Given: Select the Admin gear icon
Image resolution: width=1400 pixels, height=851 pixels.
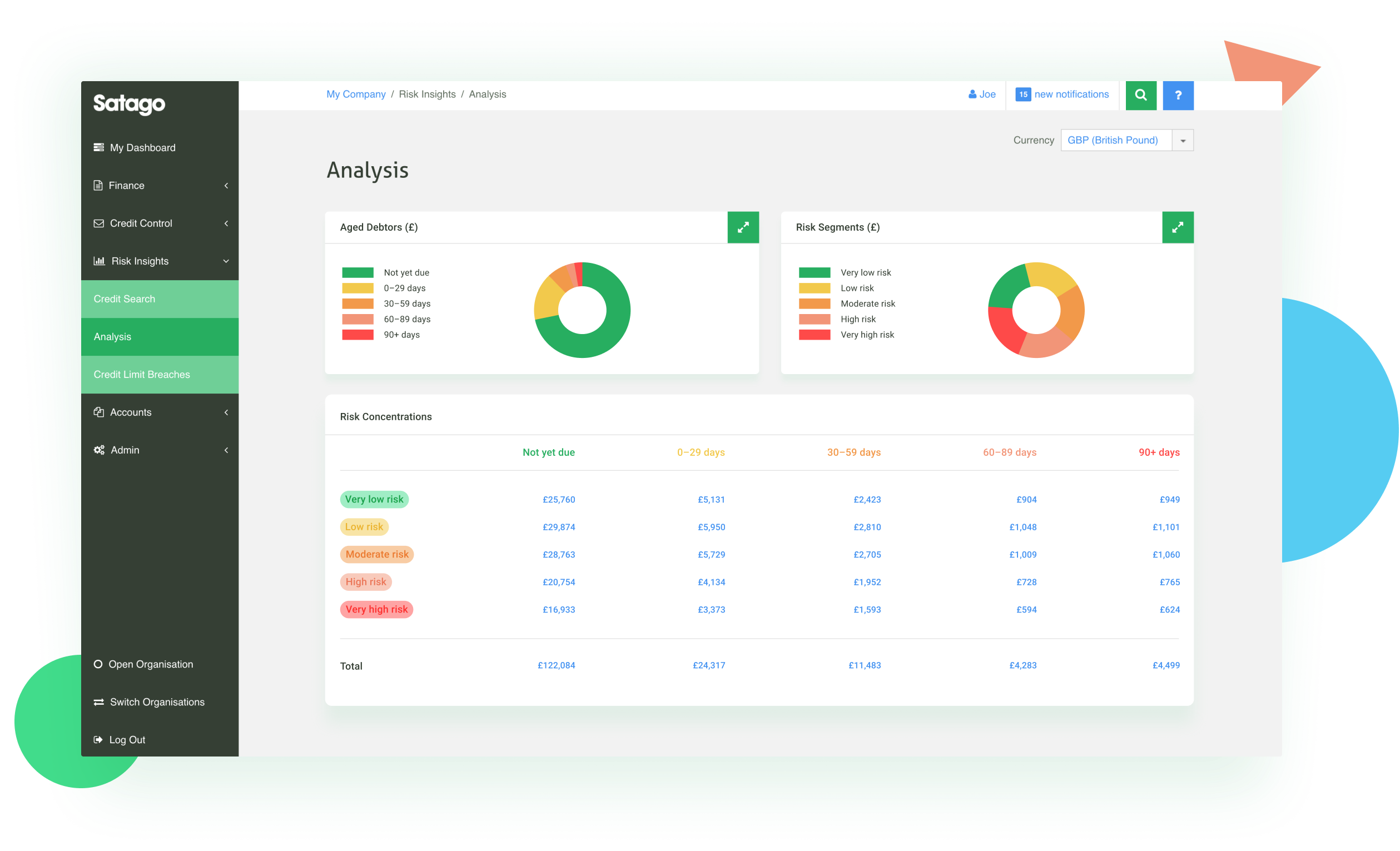Looking at the screenshot, I should coord(98,449).
